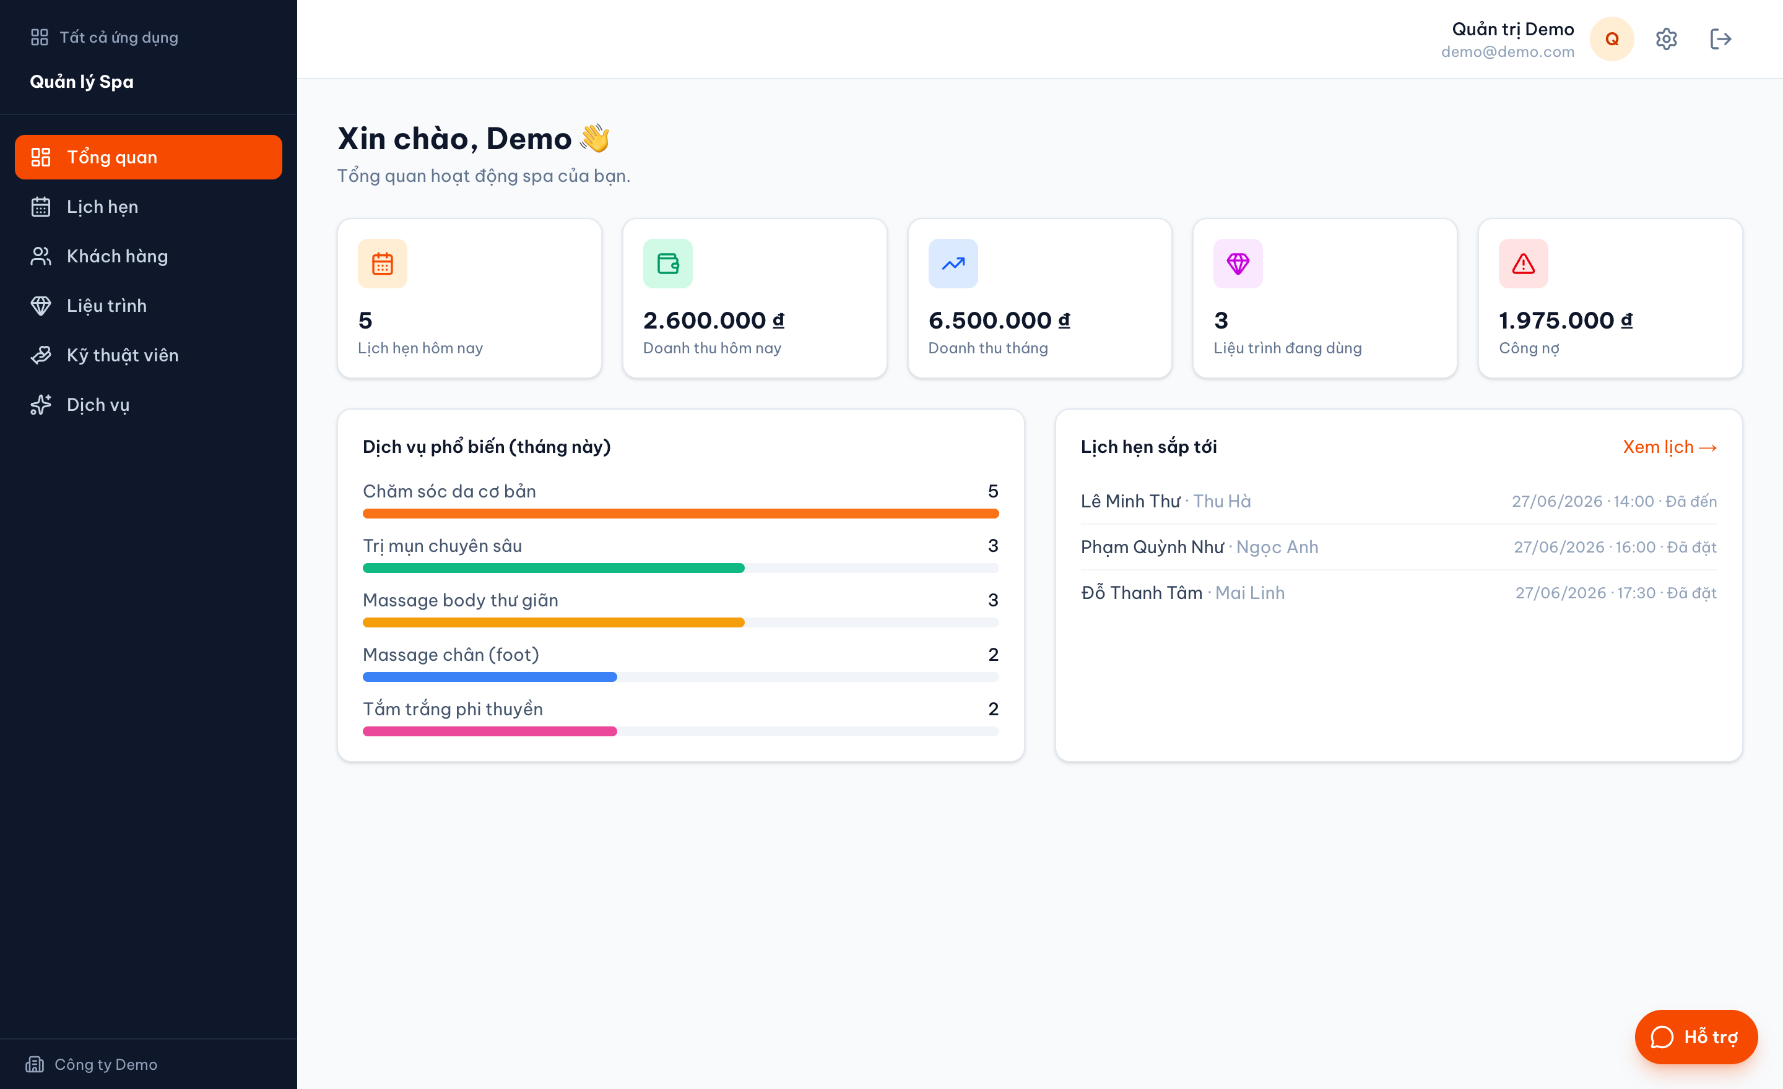Viewport: 1783px width, 1089px height.
Task: Open the settings gear icon
Action: click(1666, 39)
